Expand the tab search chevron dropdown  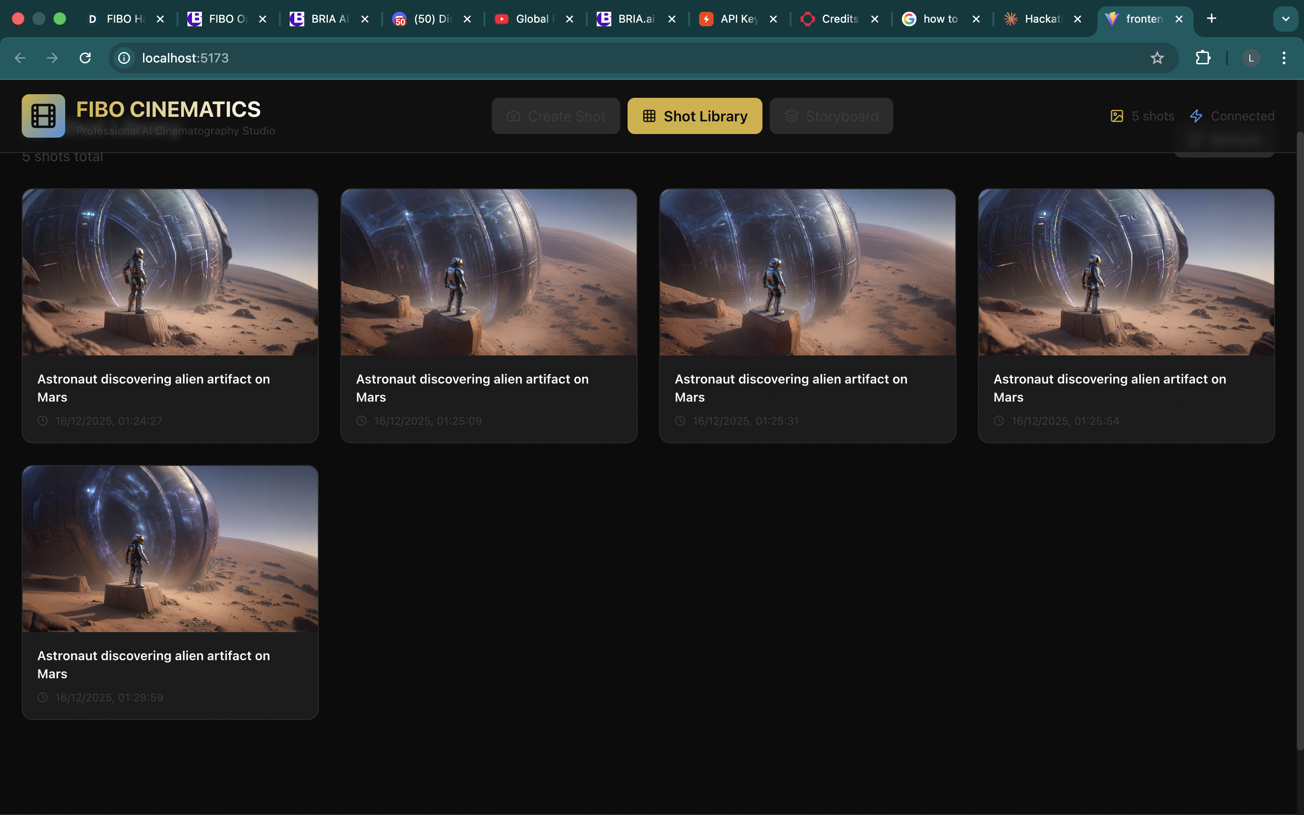(x=1286, y=19)
